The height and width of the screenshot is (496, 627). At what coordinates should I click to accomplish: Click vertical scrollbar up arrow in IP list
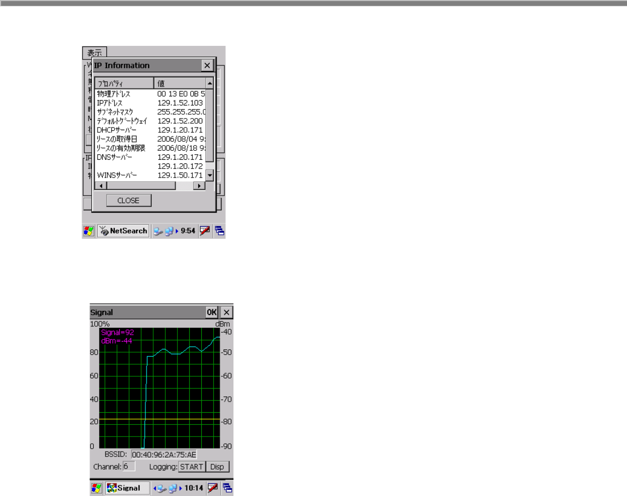pos(210,83)
